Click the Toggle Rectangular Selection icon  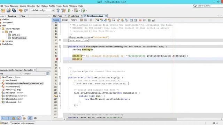coord(114,20)
